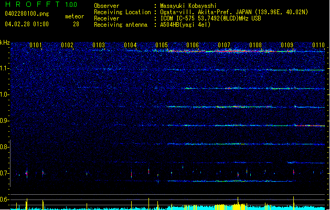Viewport: 330px width, 210px height.
Task: Click the 1.0 kHz frequency axis label
Action: point(4,94)
